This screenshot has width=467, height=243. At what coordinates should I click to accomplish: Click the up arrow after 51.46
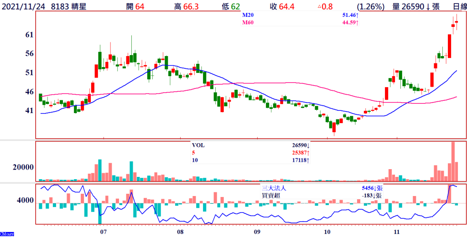click(x=357, y=16)
